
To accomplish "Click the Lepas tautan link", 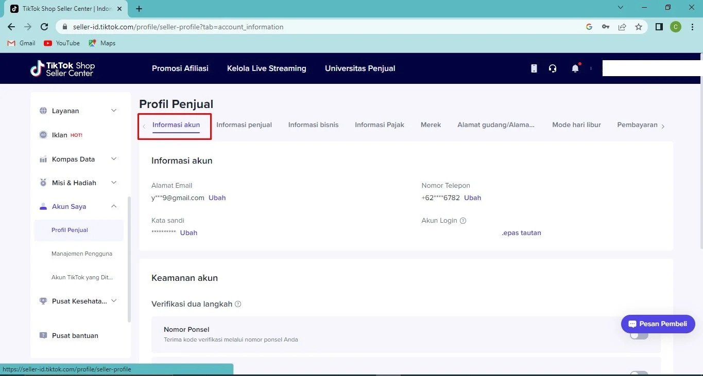I will click(x=521, y=233).
